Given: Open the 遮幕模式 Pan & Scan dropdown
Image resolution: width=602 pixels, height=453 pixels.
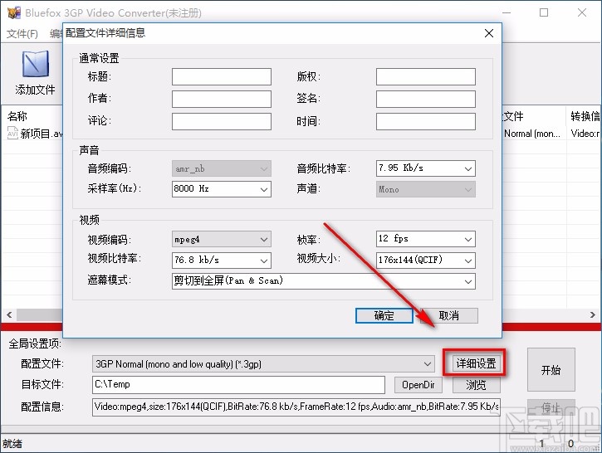Looking at the screenshot, I should pyautogui.click(x=324, y=281).
